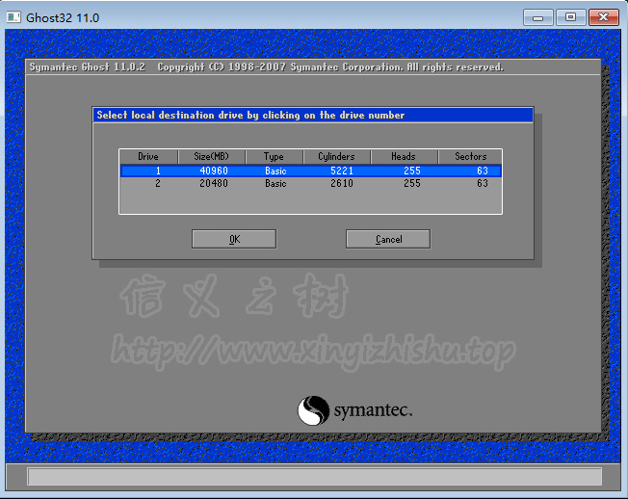Image resolution: width=628 pixels, height=499 pixels.
Task: Click the Symantec logo icon
Action: (x=313, y=411)
